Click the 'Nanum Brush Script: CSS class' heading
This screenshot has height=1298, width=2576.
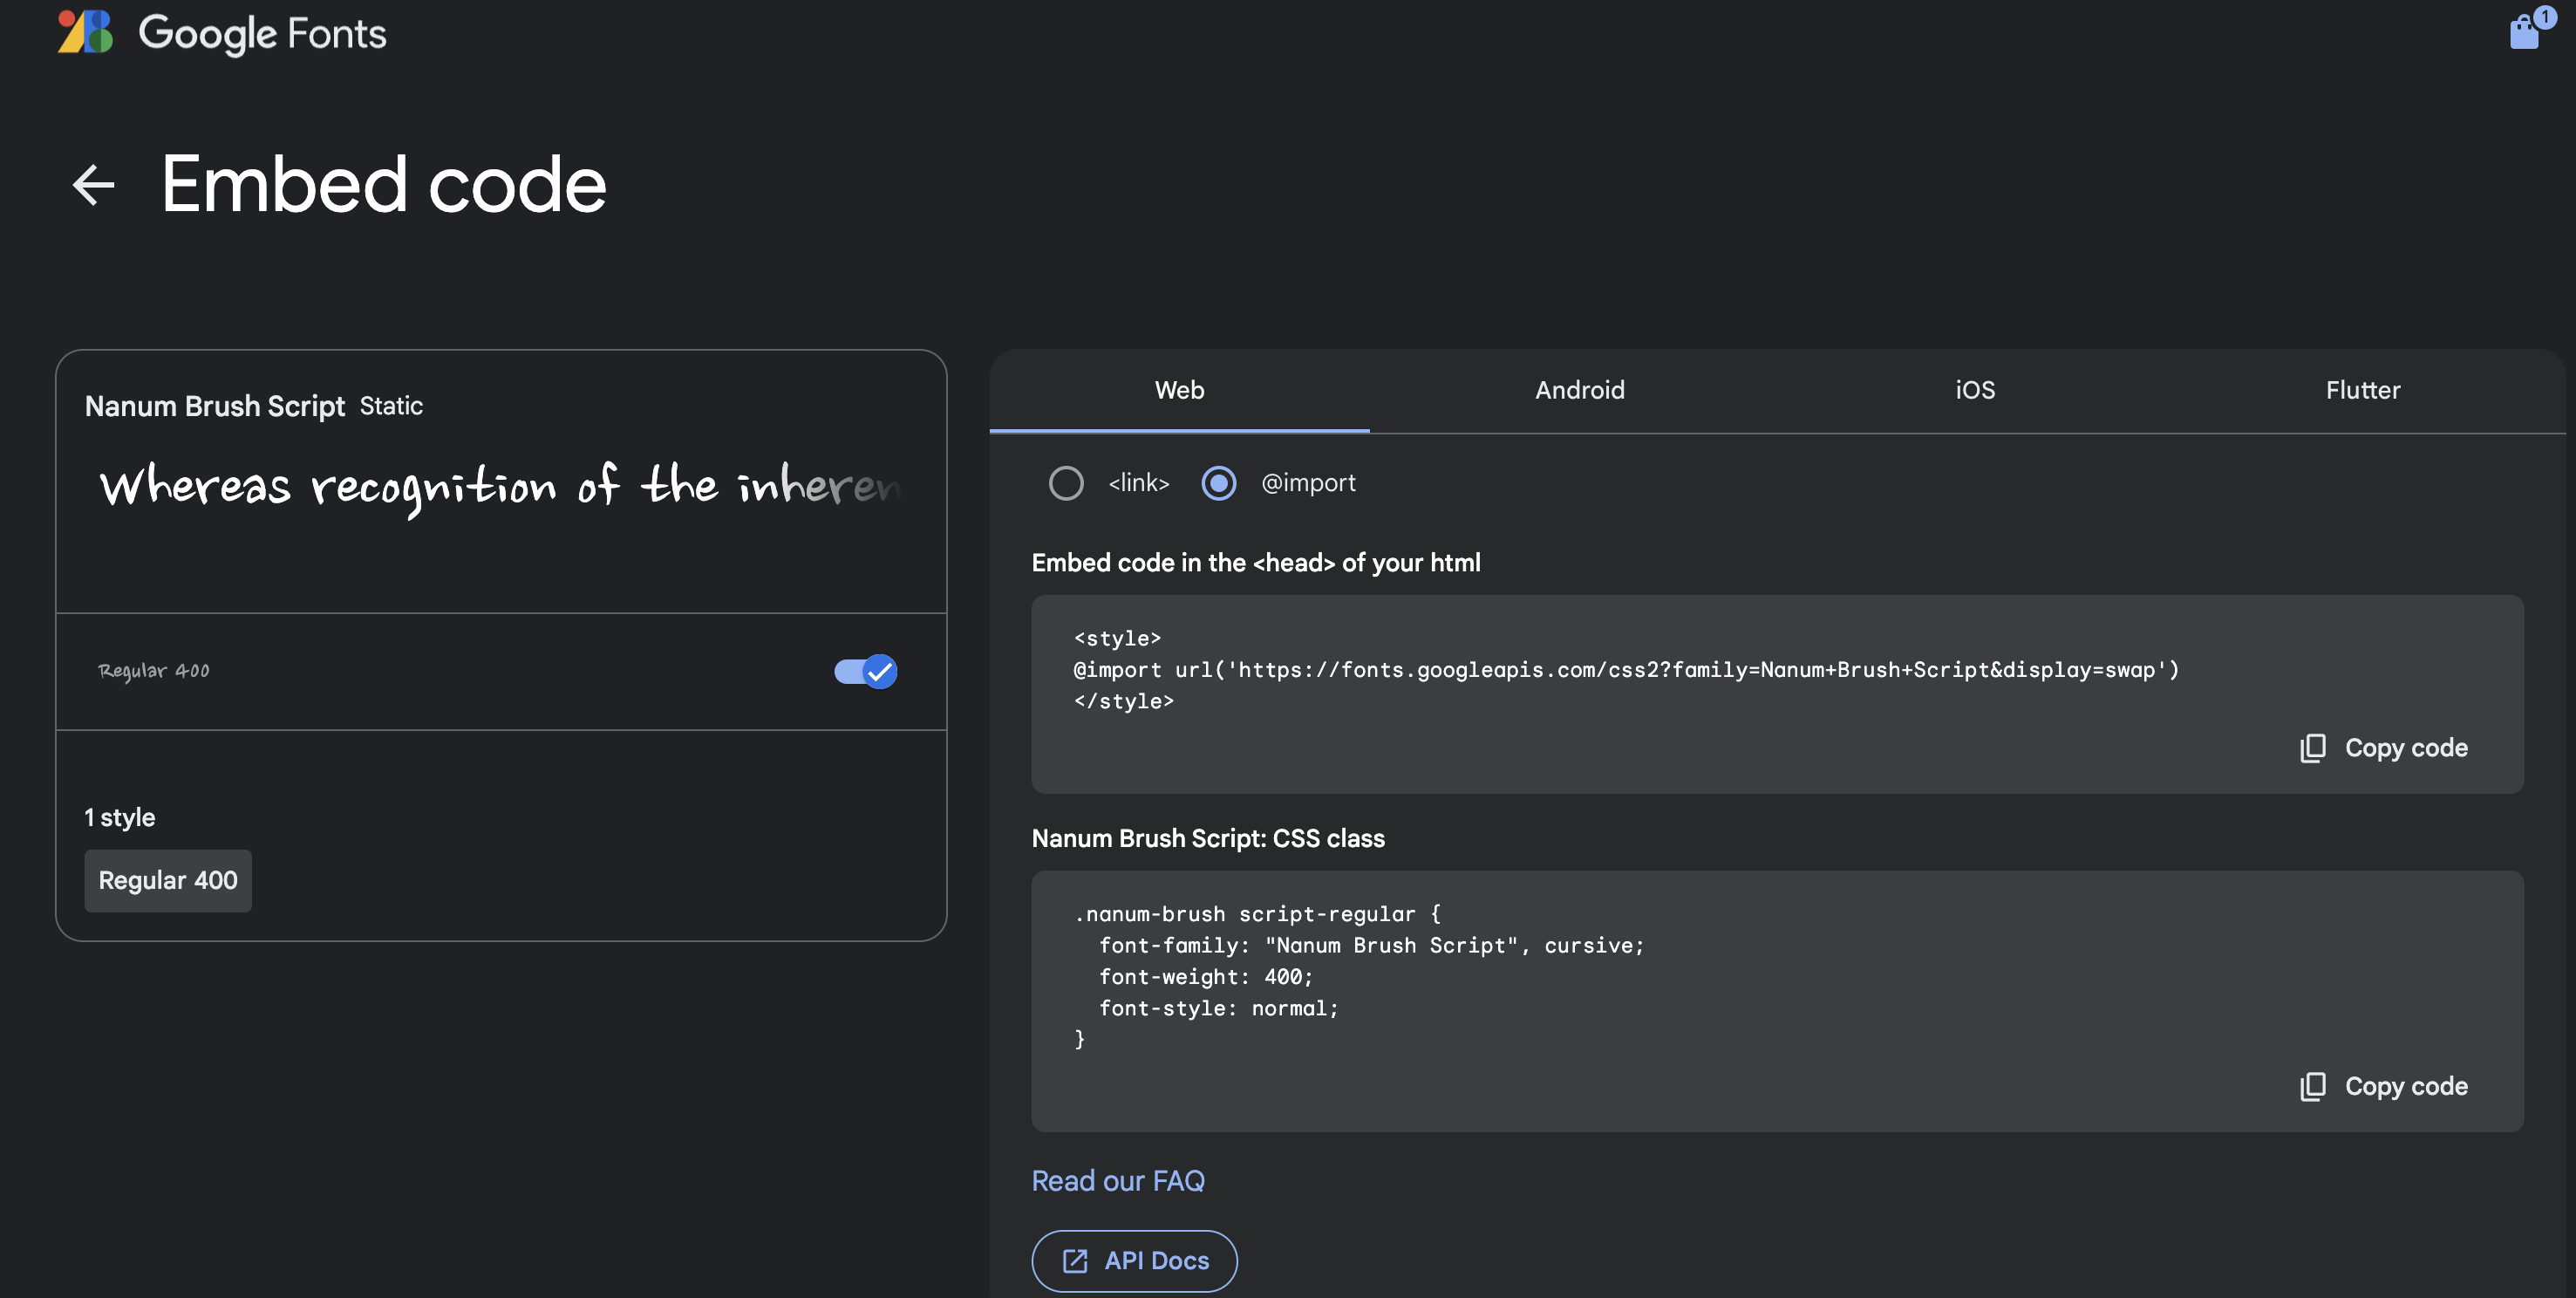1208,838
